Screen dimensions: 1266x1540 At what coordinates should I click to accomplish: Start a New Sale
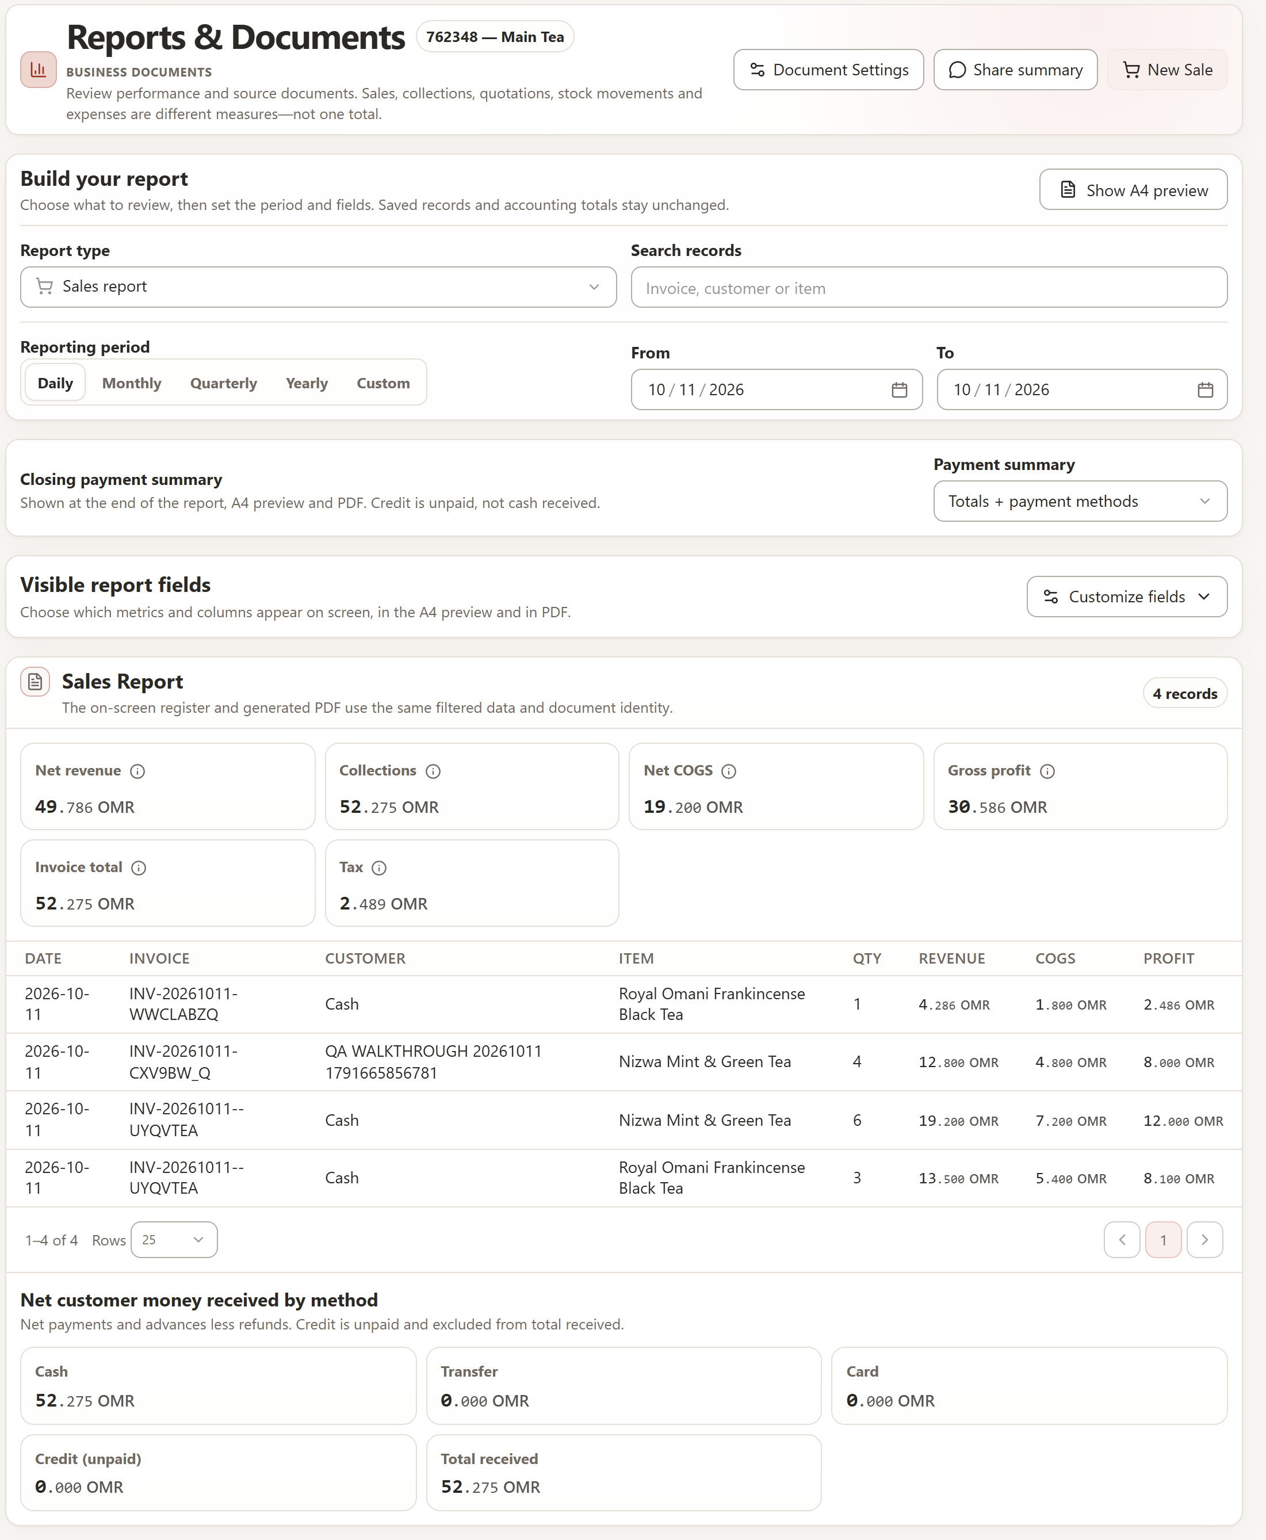[x=1167, y=70]
